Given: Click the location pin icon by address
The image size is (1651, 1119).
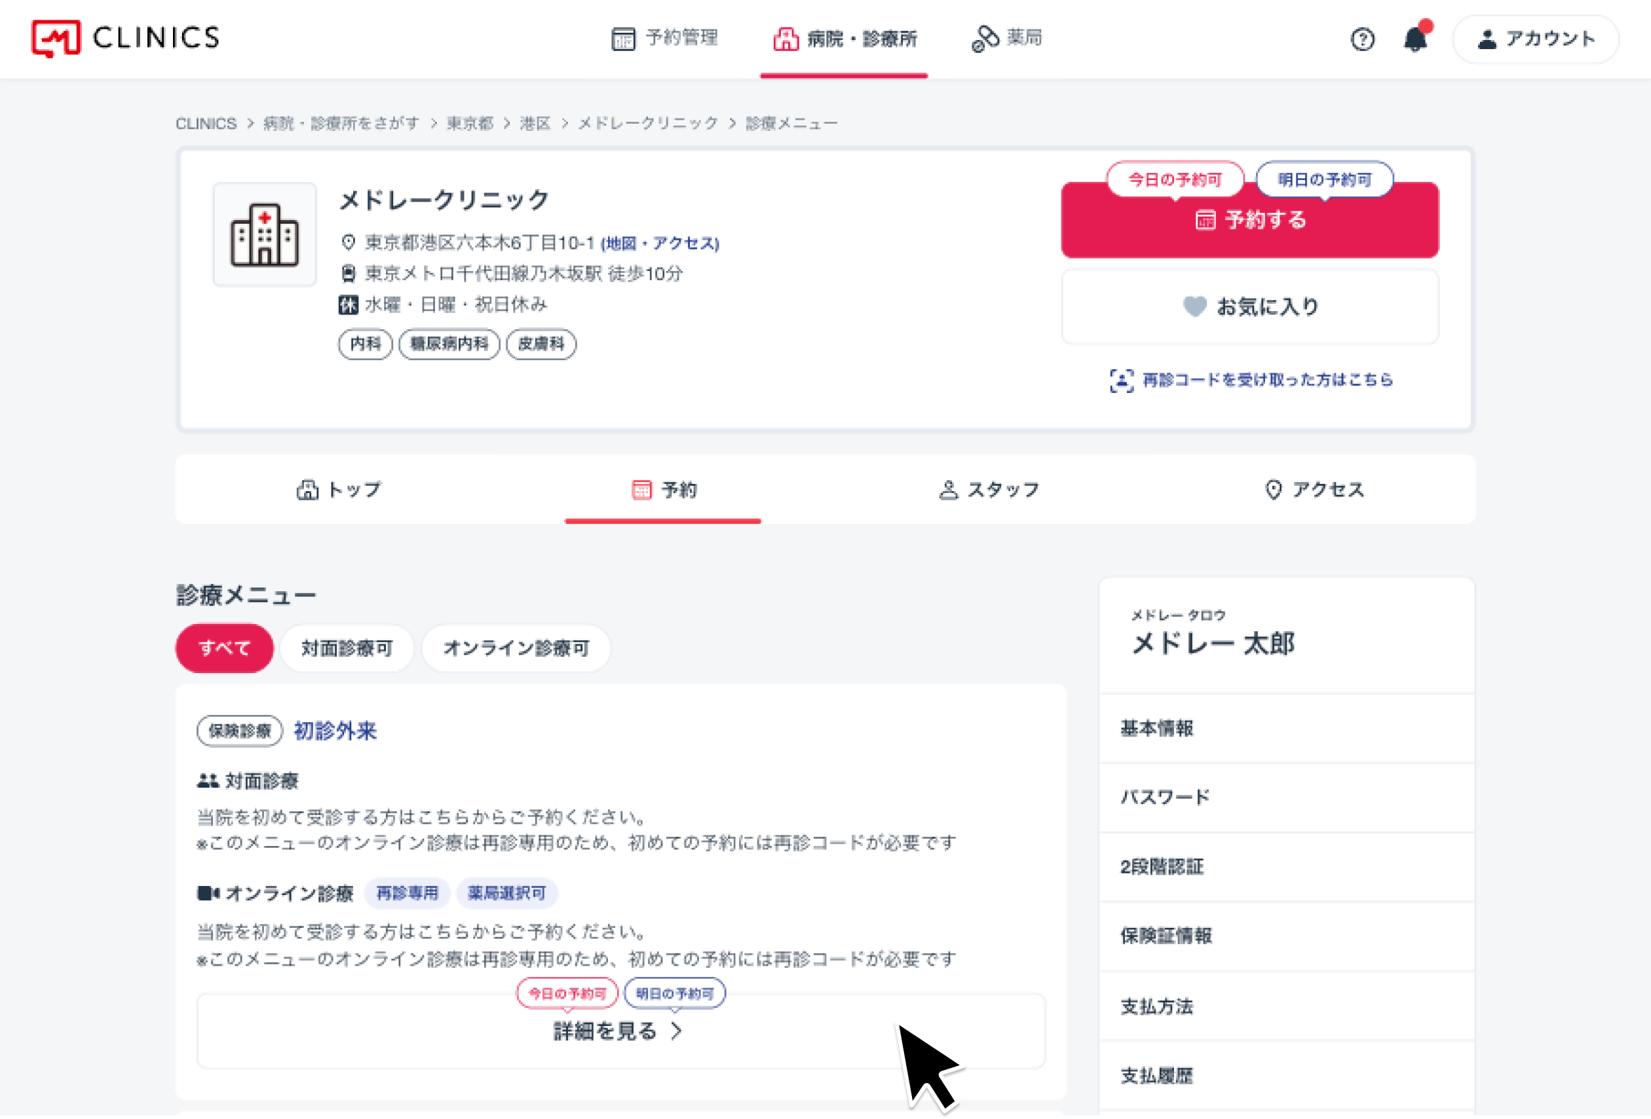Looking at the screenshot, I should click(348, 243).
